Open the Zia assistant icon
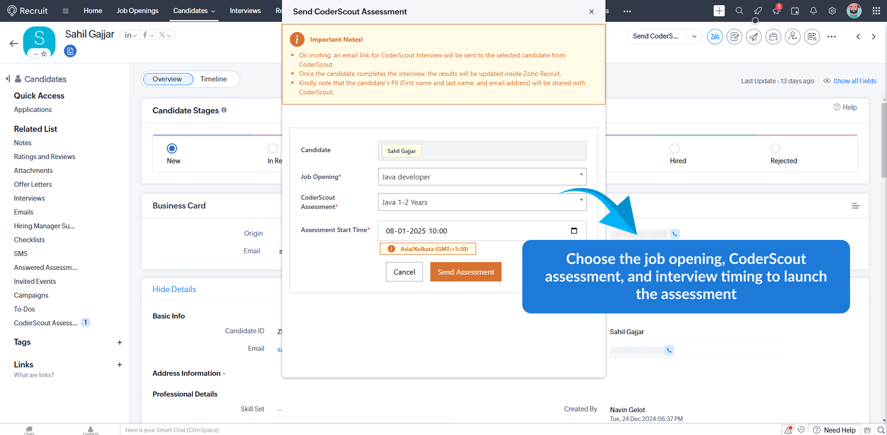The image size is (887, 435). coord(715,37)
